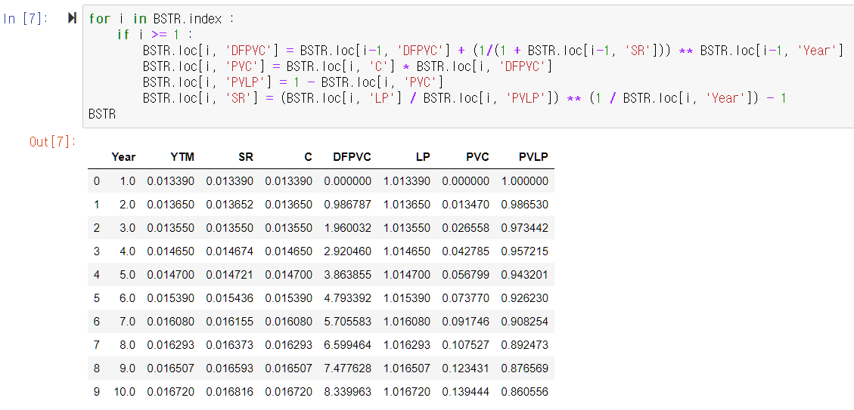854x410 pixels.
Task: Click the YTM column header
Action: 182,157
